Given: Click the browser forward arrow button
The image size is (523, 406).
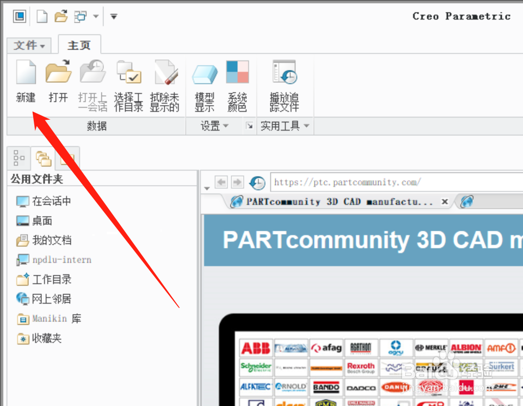Looking at the screenshot, I should (237, 182).
